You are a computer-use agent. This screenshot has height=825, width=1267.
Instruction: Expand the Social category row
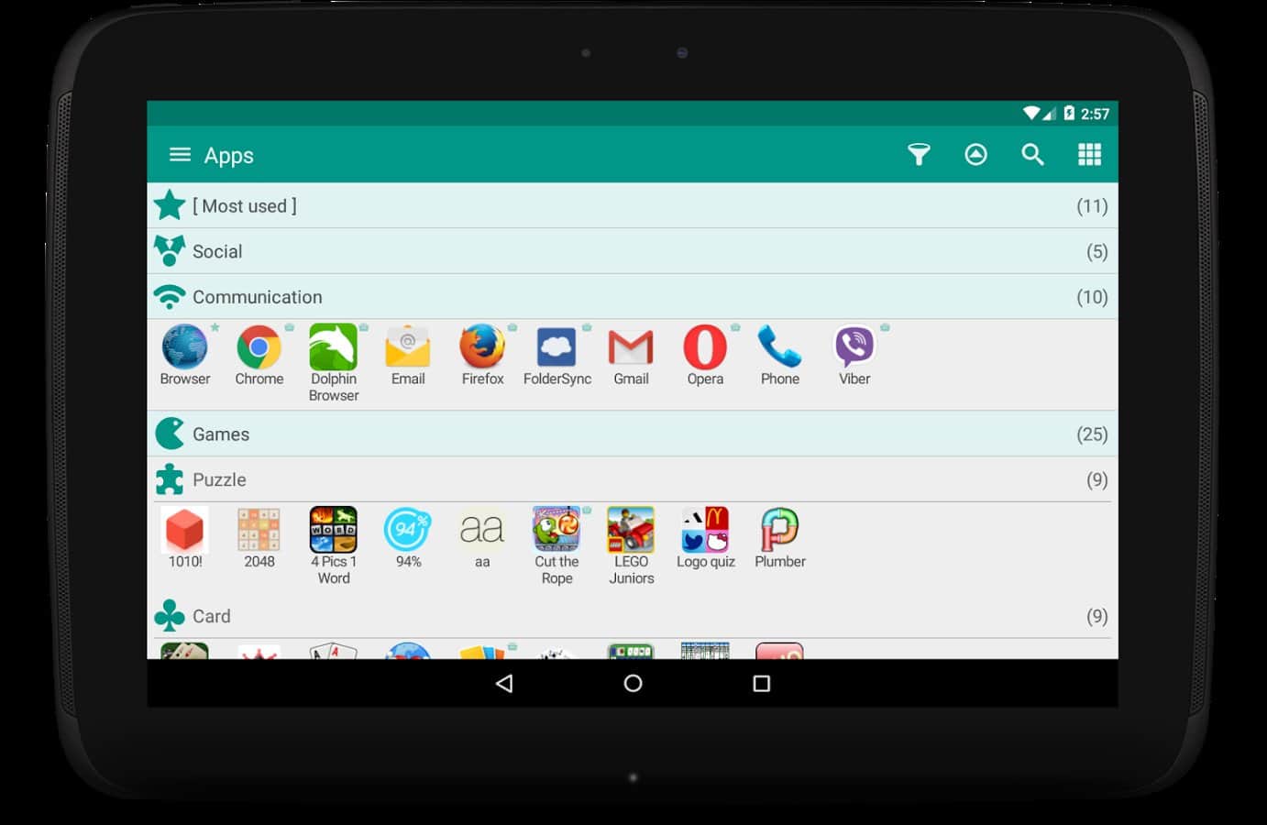pyautogui.click(x=632, y=251)
